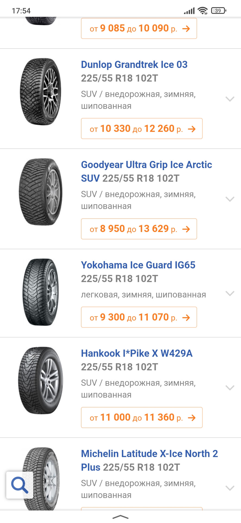This screenshot has height=523, width=241.
Task: Expand Dunlop Grandtrek Ice 03 details
Action: point(230,99)
